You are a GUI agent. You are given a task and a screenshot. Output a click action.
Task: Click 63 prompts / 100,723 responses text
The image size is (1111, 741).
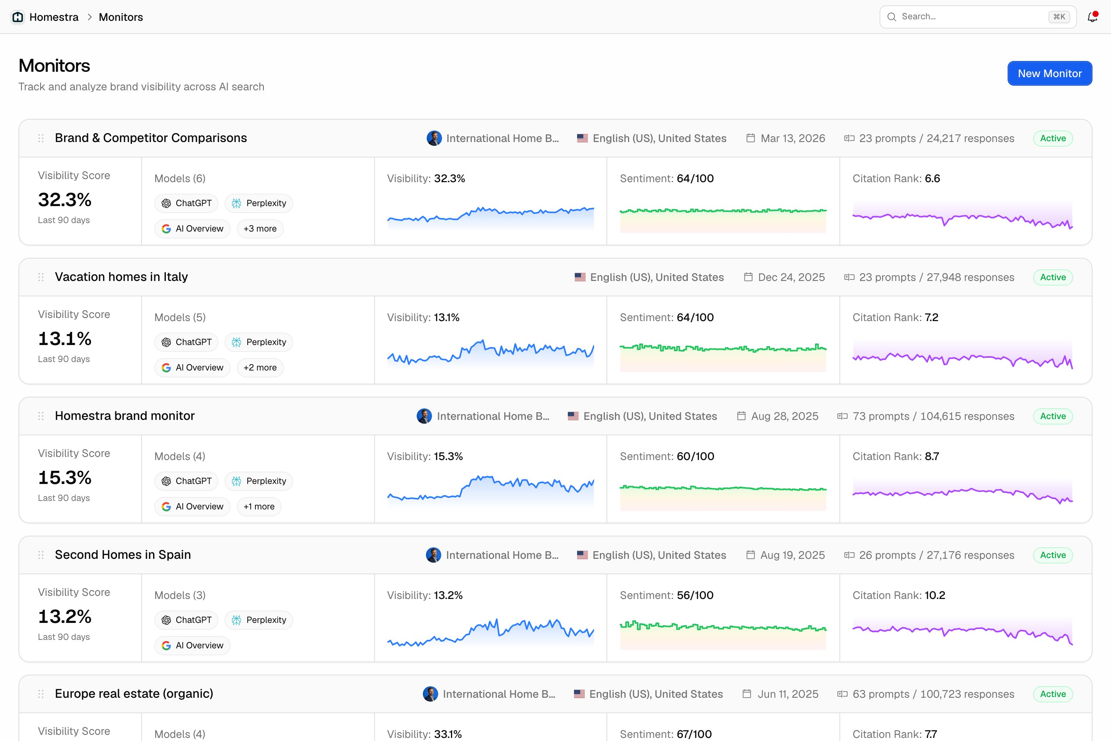point(934,694)
